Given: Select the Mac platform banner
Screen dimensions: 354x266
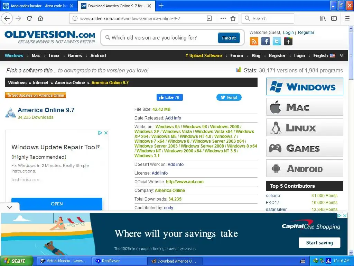Looking at the screenshot, I should click(x=305, y=107).
